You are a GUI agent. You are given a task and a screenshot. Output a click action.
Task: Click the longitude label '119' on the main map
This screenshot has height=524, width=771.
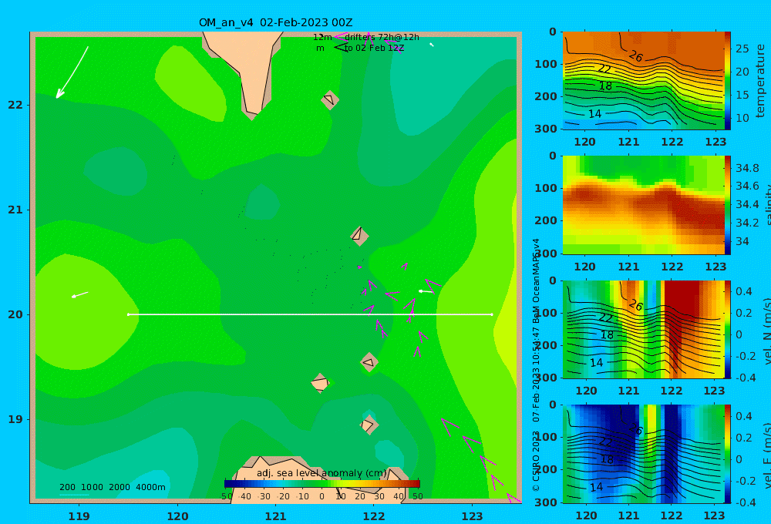point(79,516)
